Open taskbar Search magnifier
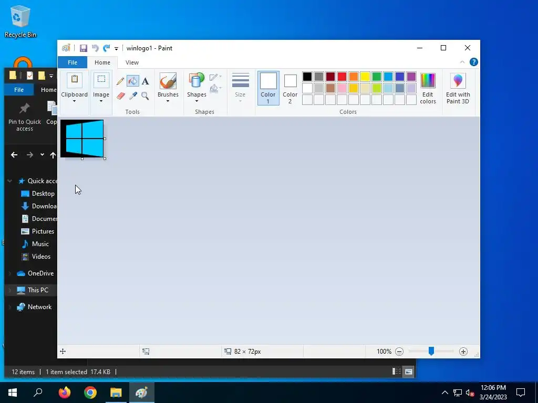The image size is (538, 403). point(38,393)
